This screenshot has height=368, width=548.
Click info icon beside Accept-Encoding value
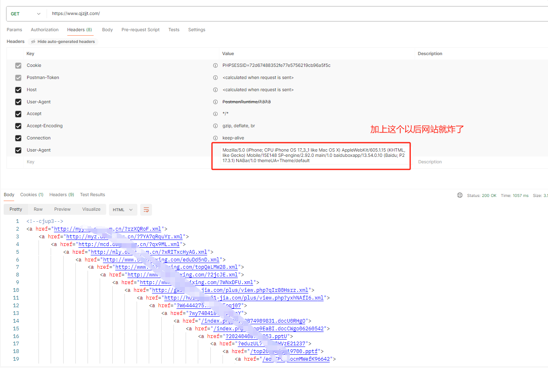pyautogui.click(x=215, y=126)
